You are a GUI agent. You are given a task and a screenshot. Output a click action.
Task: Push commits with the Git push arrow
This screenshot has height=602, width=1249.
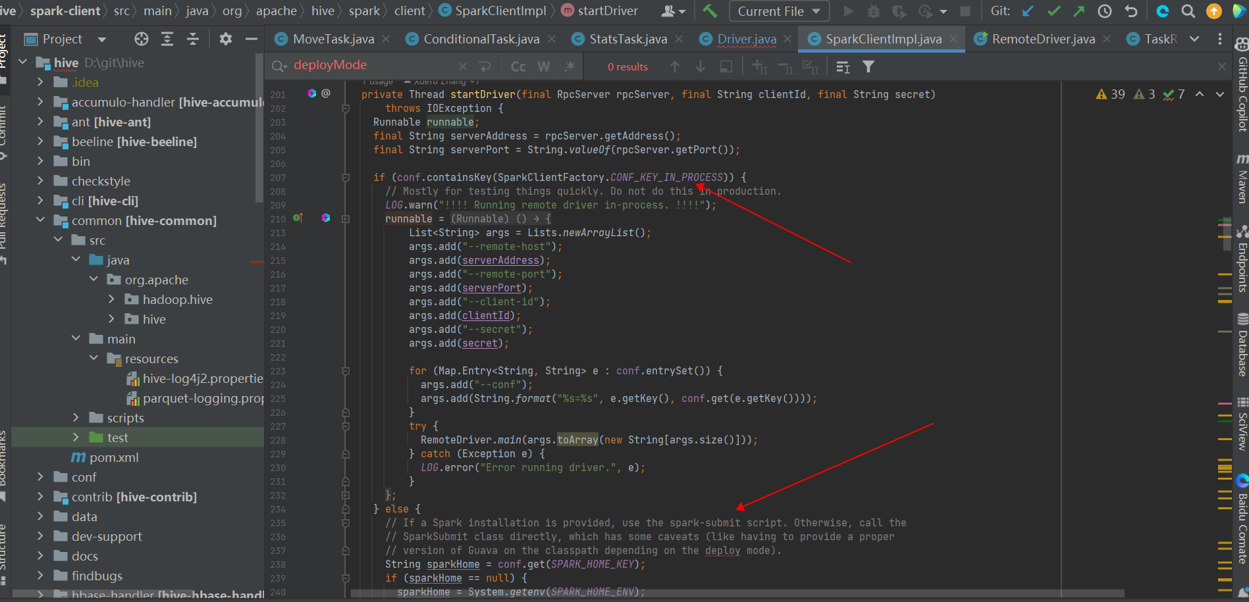(x=1079, y=11)
